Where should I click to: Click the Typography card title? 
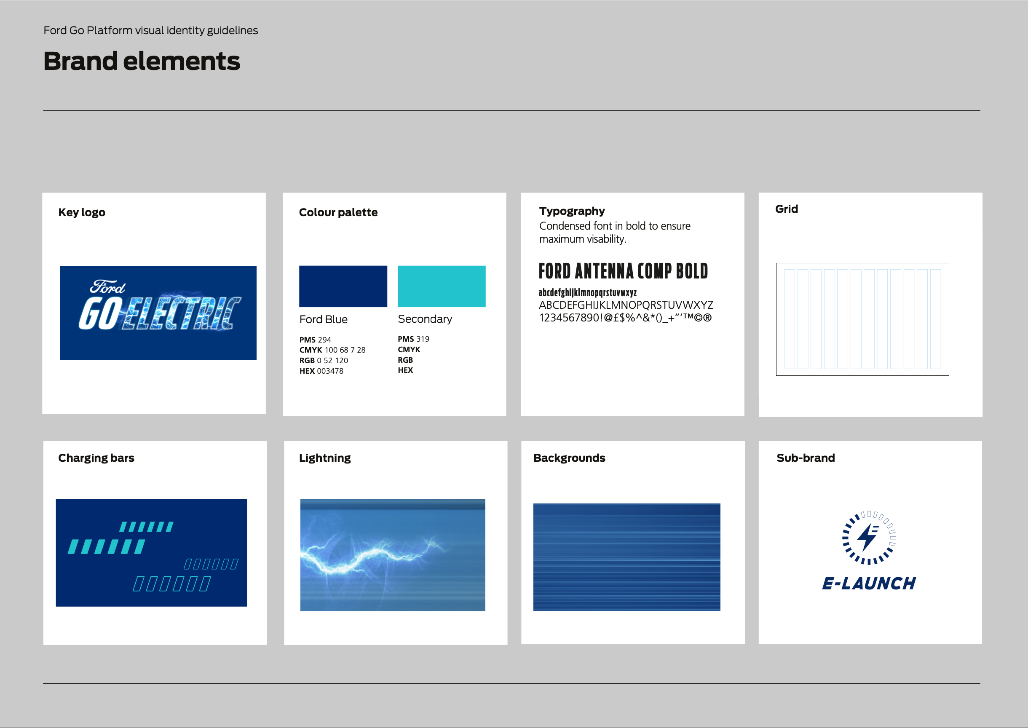click(x=572, y=211)
